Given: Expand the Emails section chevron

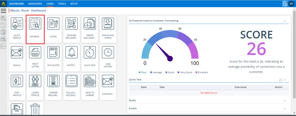Looking at the screenshot, I should (x=285, y=109).
